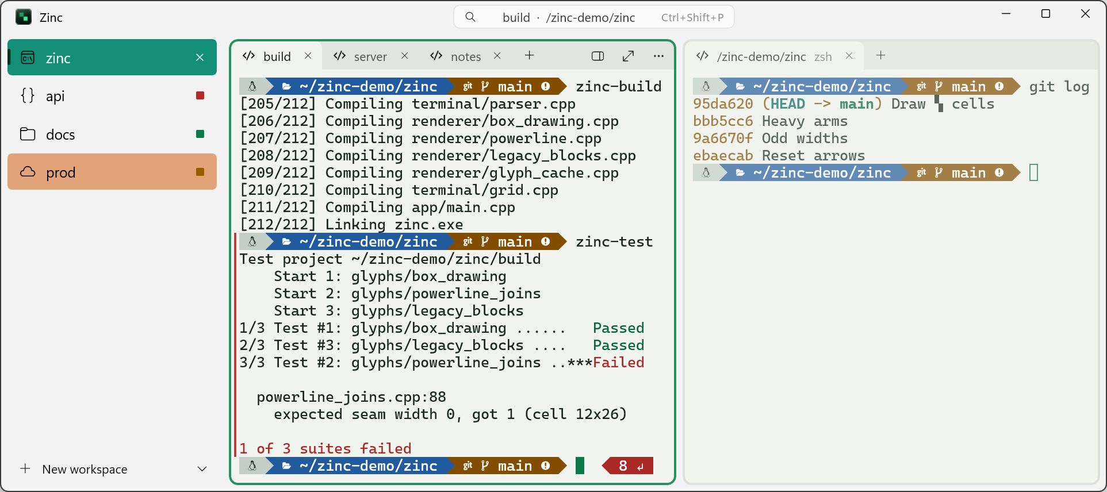This screenshot has width=1107, height=492.
Task: Click the powerline_joins.cpp:88 error location
Action: coord(351,397)
